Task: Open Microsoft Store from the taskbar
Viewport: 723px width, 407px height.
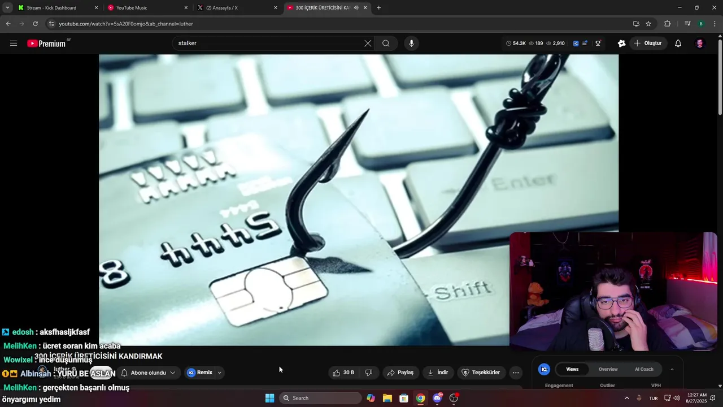Action: 404,398
